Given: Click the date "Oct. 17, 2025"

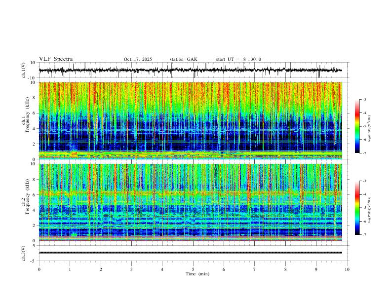Looking at the screenshot, I should click(138, 59).
